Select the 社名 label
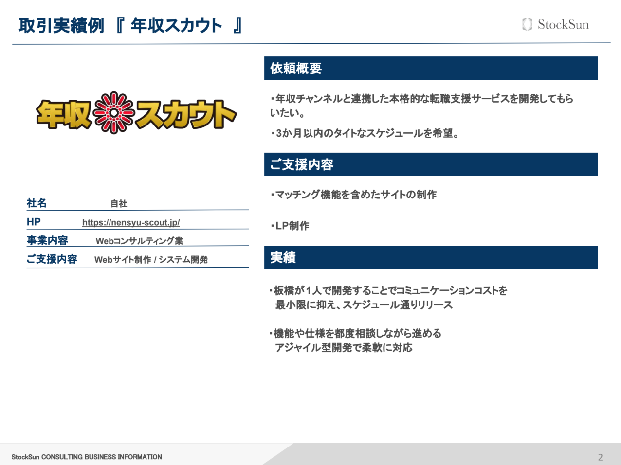This screenshot has width=621, height=465. 37,203
